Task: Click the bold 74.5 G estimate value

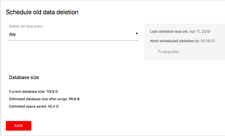Action: [x=74, y=99]
